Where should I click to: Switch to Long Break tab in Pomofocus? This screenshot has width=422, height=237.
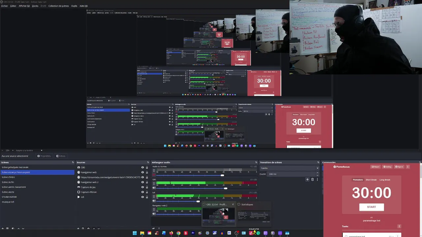pyautogui.click(x=385, y=180)
